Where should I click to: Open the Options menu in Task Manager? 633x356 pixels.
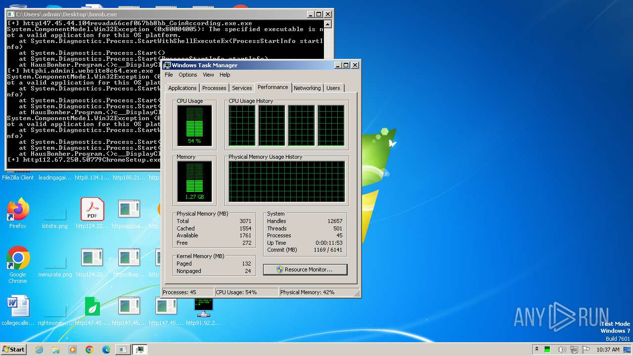tap(188, 75)
